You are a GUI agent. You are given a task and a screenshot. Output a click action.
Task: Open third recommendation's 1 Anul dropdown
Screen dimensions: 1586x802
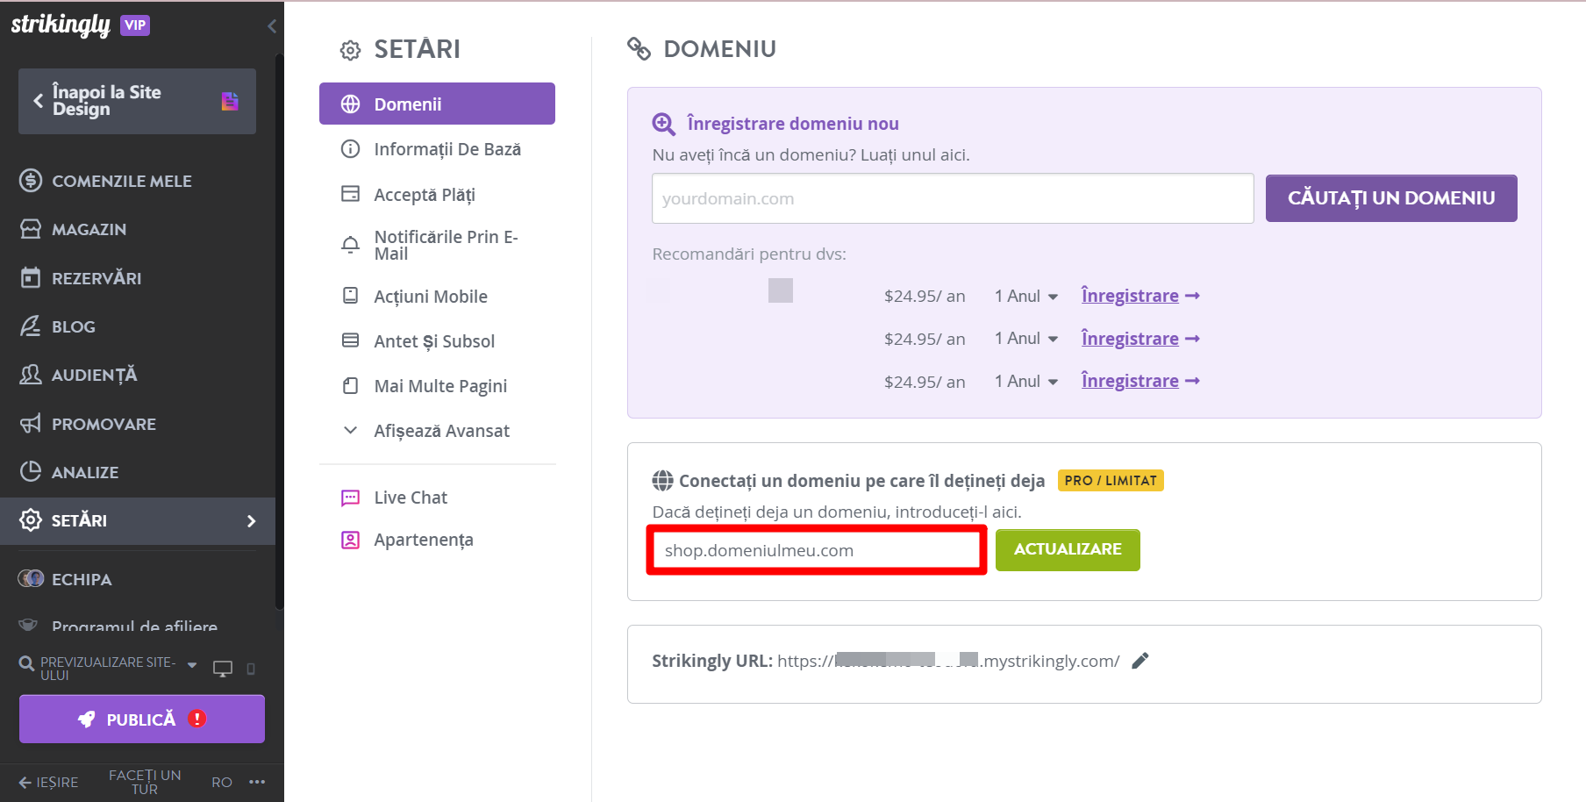(x=1026, y=381)
